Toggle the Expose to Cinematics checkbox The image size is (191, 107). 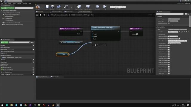[x=169, y=23]
